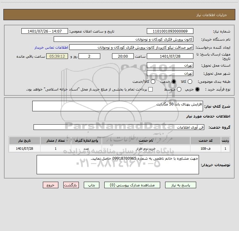Click the گروه خدمت field فن آوری اطلاعات
The image size is (239, 231).
pos(119,127)
